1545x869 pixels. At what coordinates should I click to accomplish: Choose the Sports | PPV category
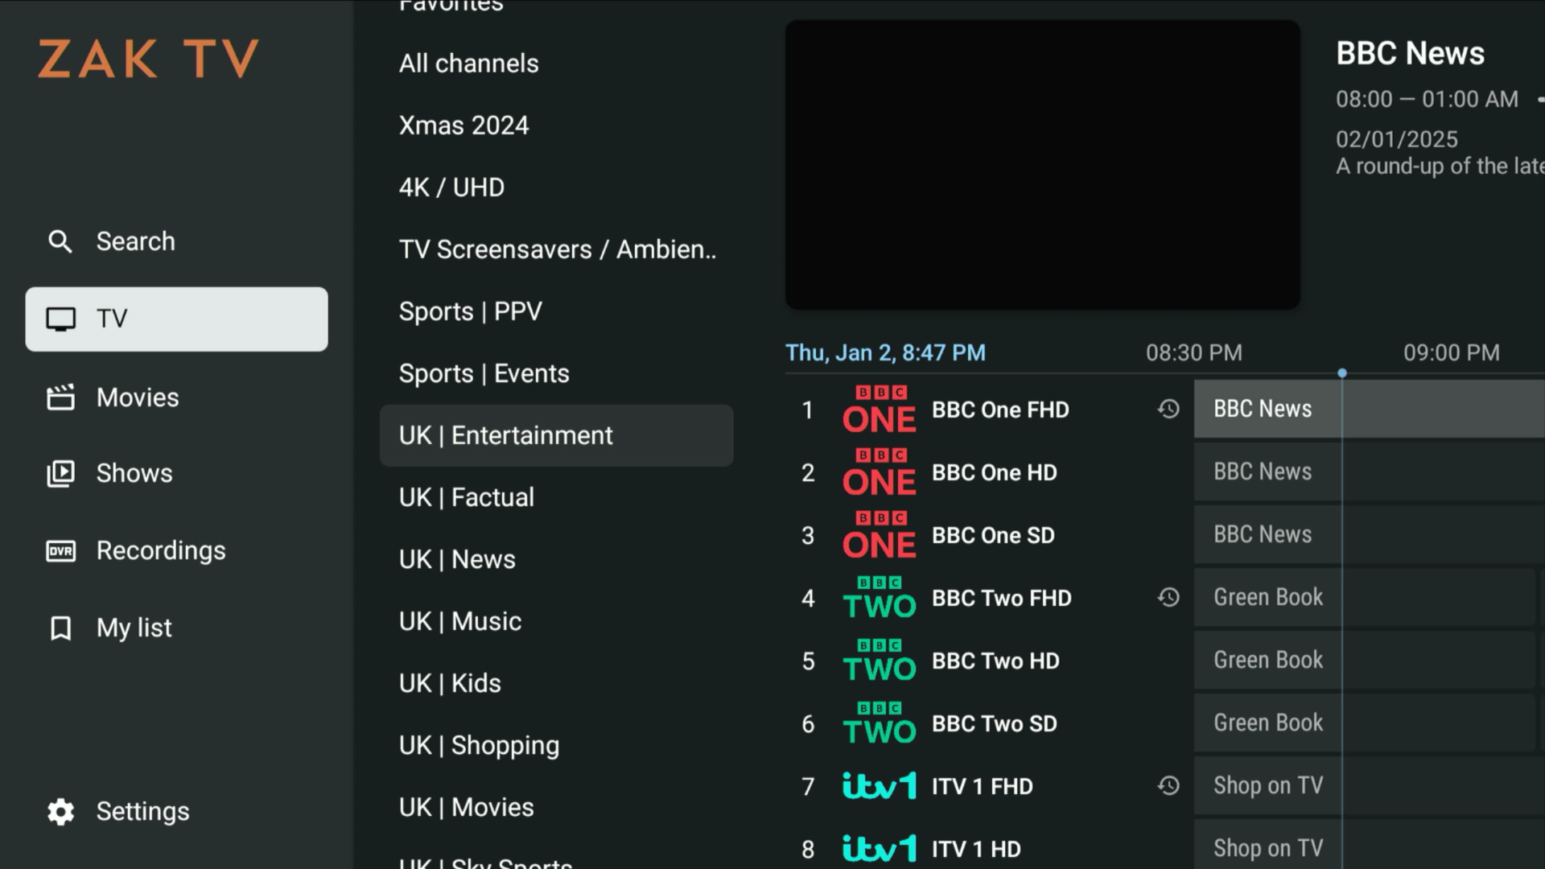471,311
